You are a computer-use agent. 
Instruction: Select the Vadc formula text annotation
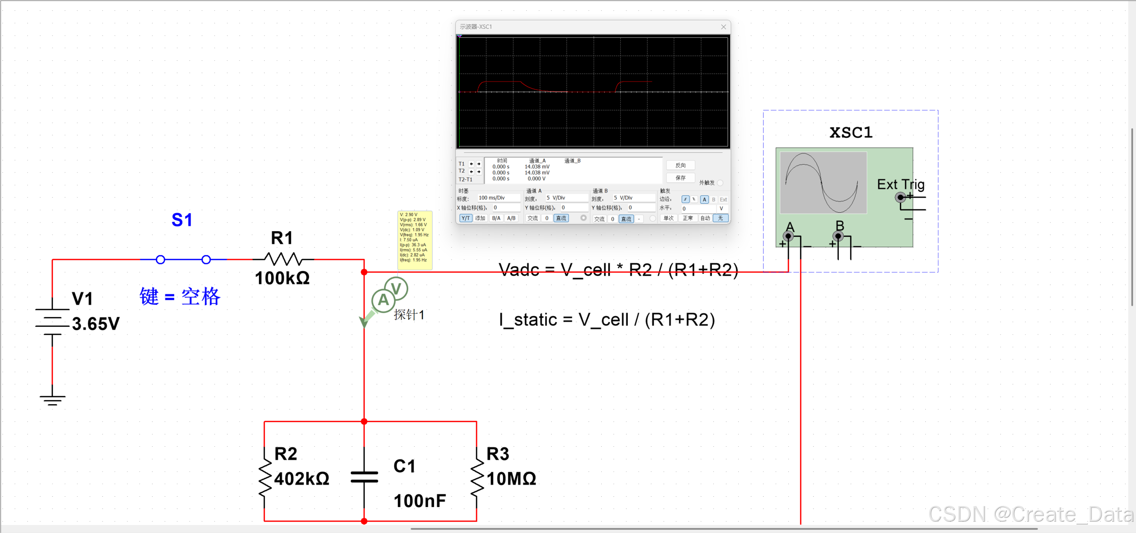[x=618, y=270]
